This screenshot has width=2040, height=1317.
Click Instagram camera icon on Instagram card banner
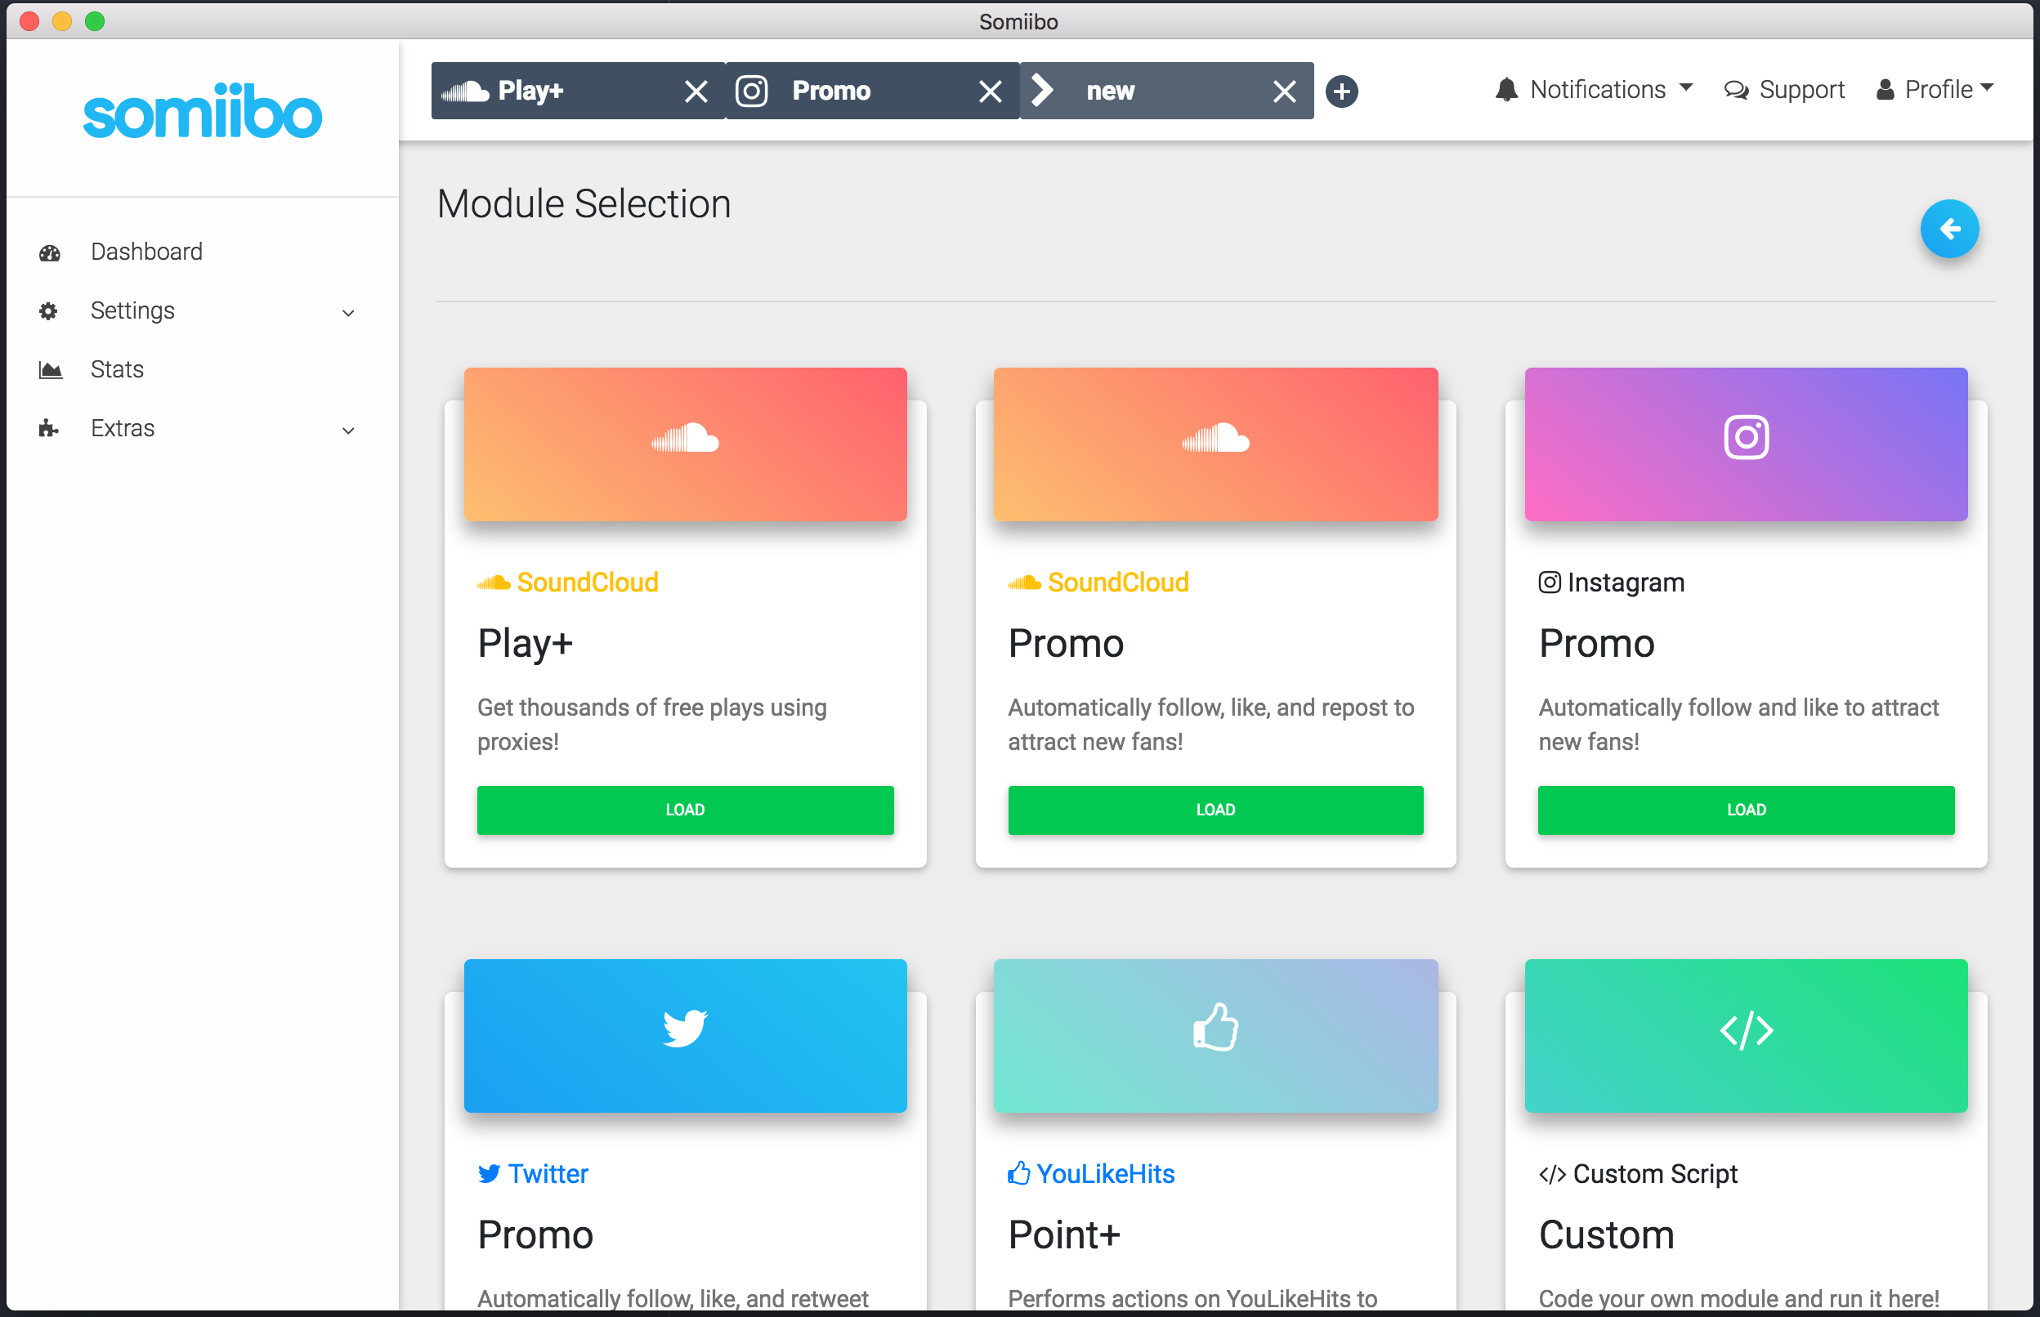(1746, 438)
